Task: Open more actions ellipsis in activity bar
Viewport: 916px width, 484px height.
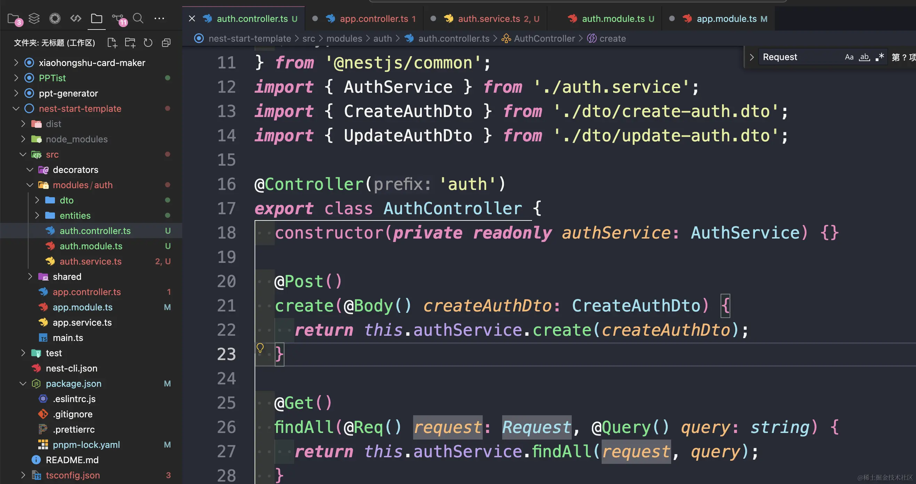Action: [x=159, y=18]
